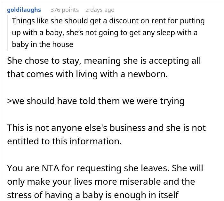Click the 376 points score
The width and height of the screenshot is (224, 201).
[x=65, y=10]
